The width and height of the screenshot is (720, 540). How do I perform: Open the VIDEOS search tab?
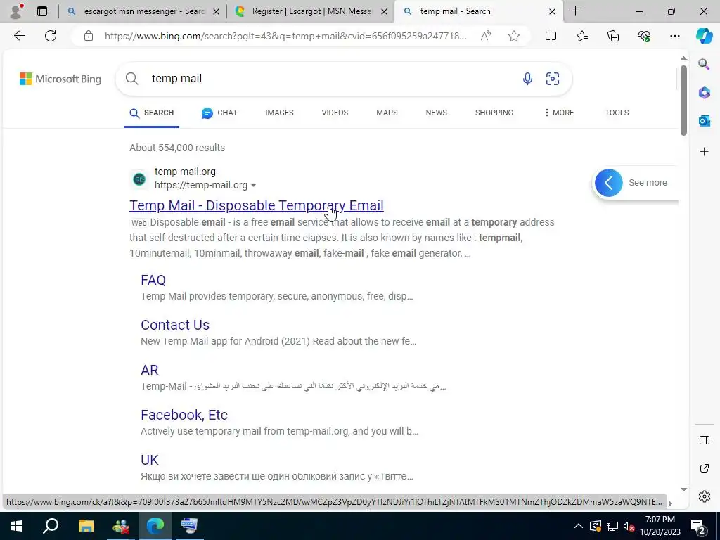[335, 112]
